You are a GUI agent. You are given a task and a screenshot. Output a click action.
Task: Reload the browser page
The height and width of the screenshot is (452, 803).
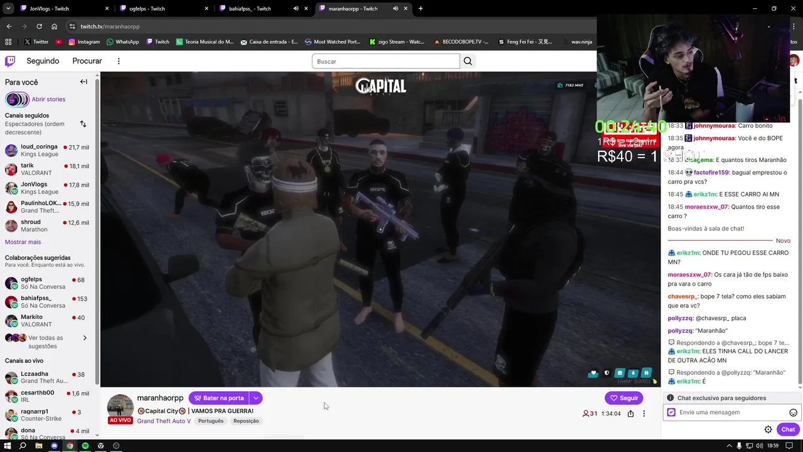pyautogui.click(x=39, y=26)
